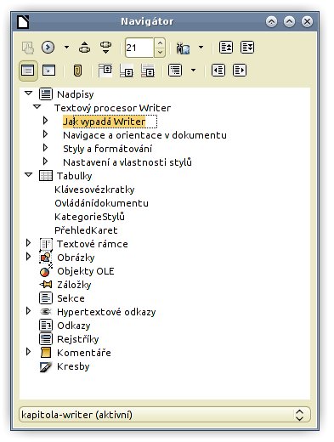The image size is (334, 442).
Task: Select the Odkazy references icon
Action: point(46,326)
